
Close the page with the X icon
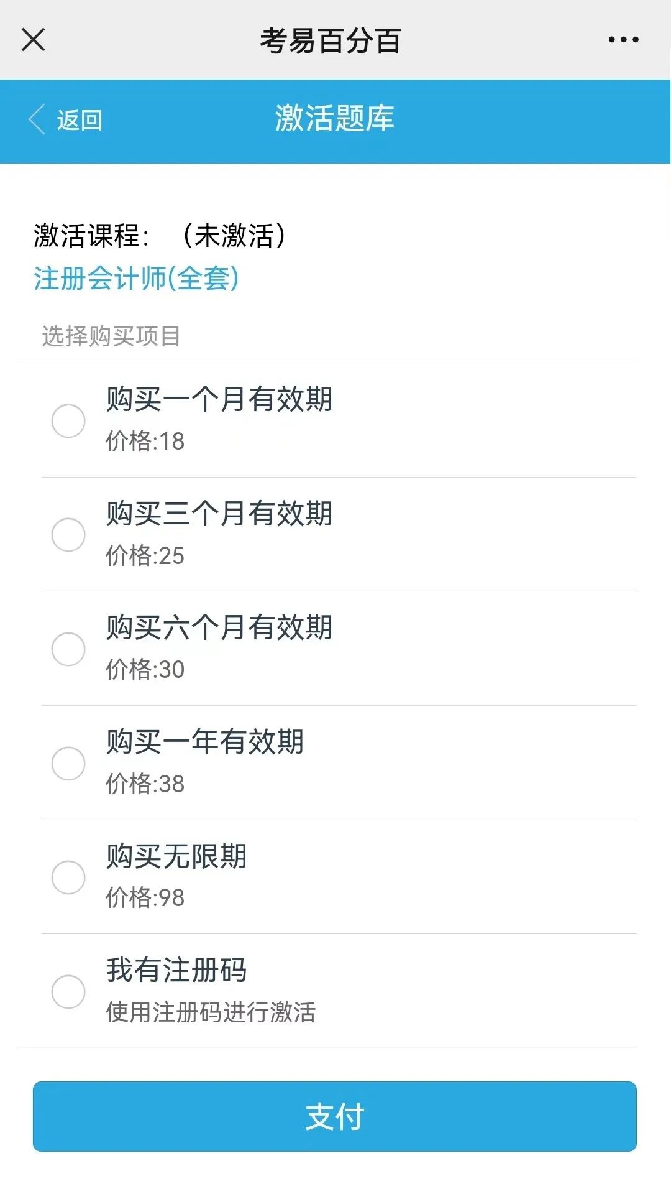pos(34,40)
